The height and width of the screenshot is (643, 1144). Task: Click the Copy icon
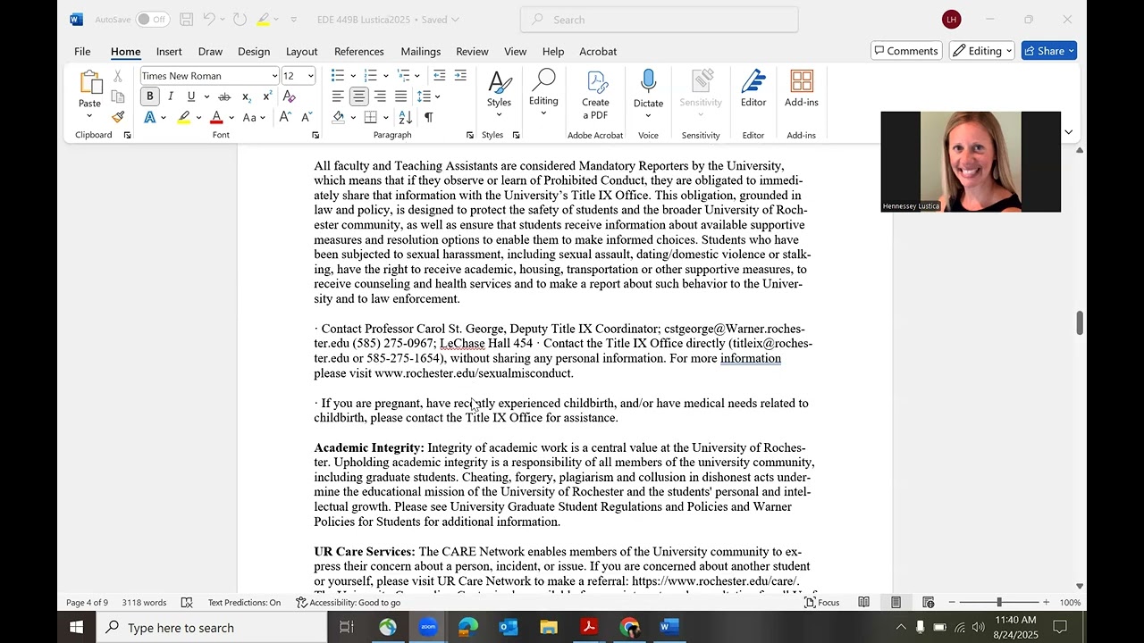(x=117, y=96)
